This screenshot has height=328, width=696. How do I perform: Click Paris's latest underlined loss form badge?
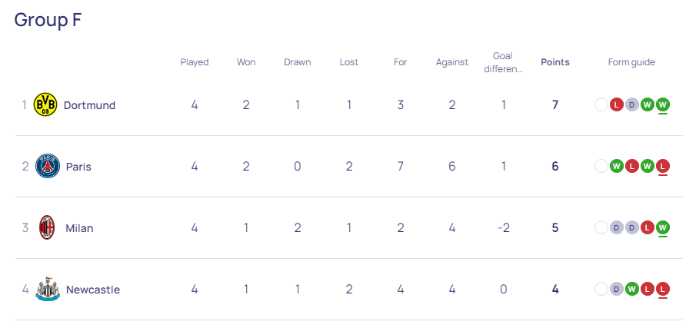tap(663, 167)
